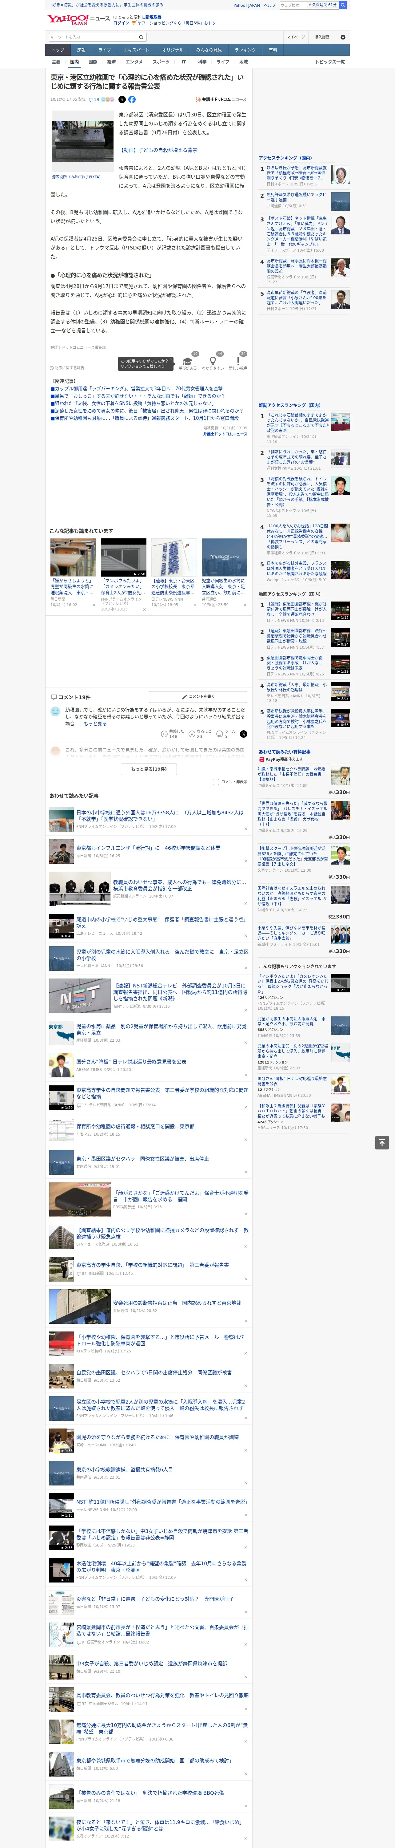Click the back-to-top arrow button
The image size is (395, 1848).
click(x=382, y=1143)
